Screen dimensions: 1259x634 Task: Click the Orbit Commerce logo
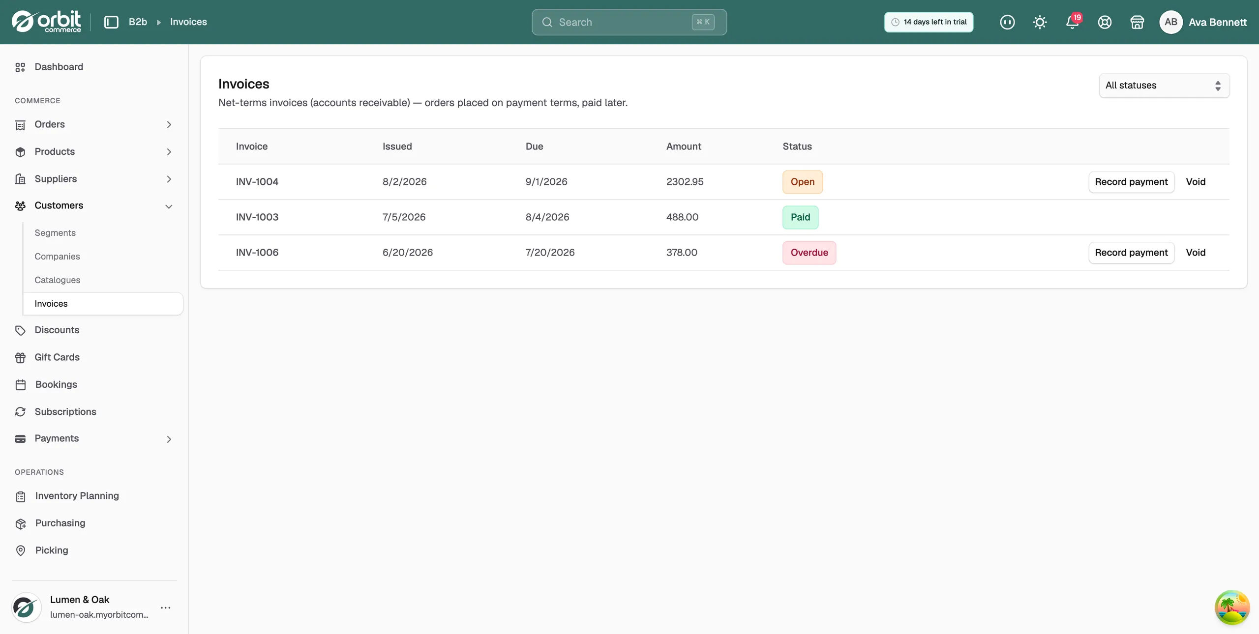point(46,22)
